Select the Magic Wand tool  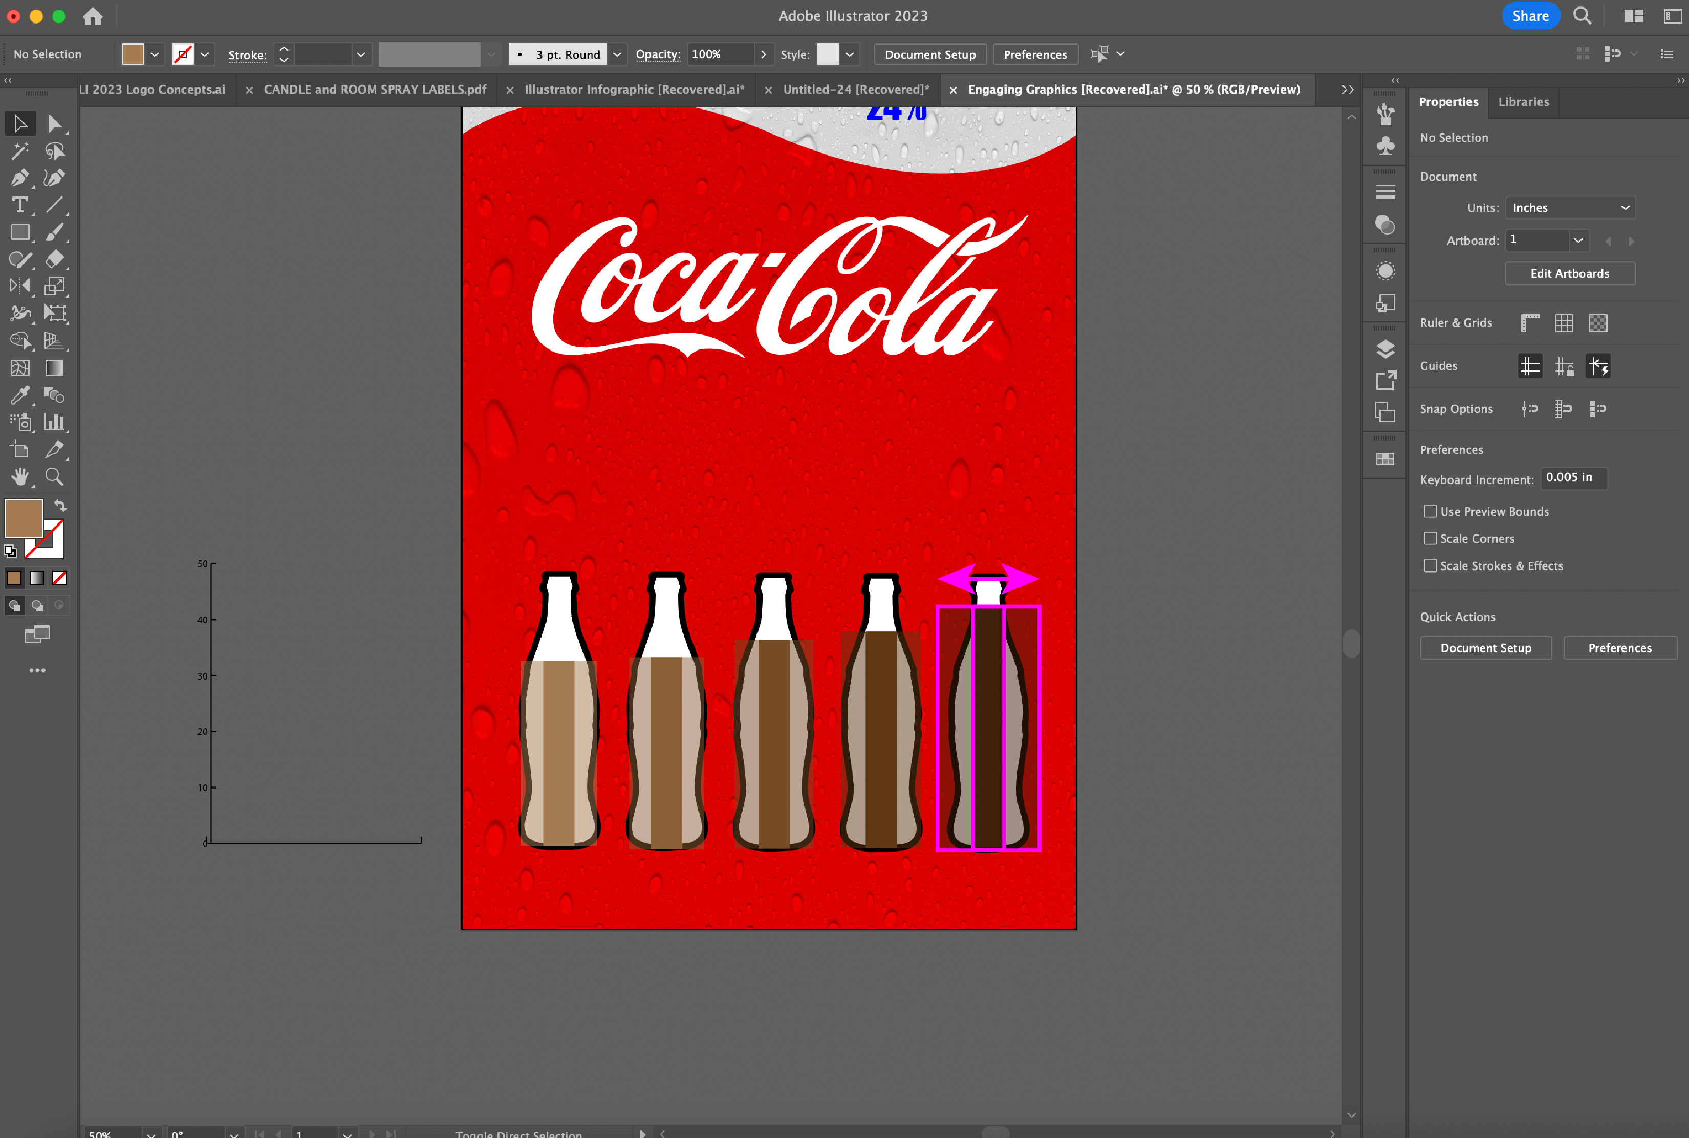coord(19,151)
